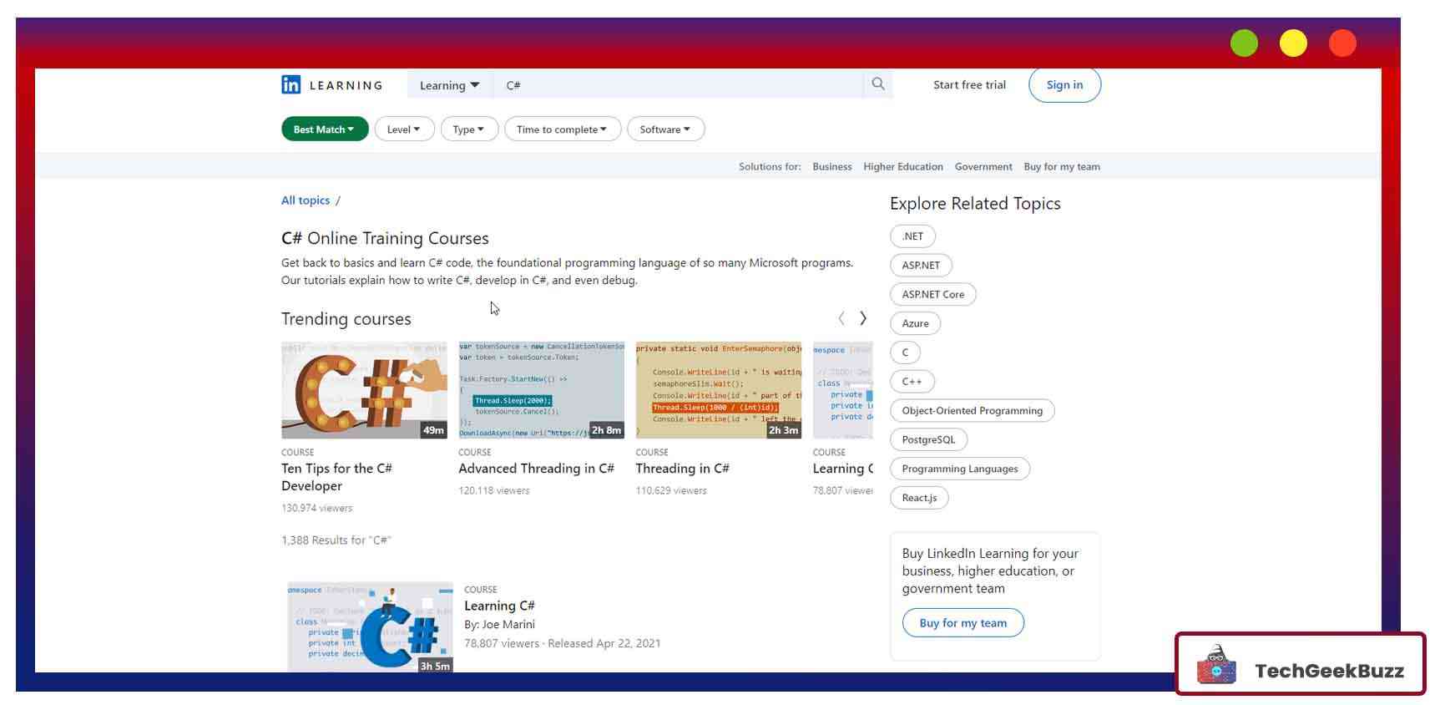Click the yellow circle at top right
This screenshot has height=705, width=1440.
point(1293,43)
